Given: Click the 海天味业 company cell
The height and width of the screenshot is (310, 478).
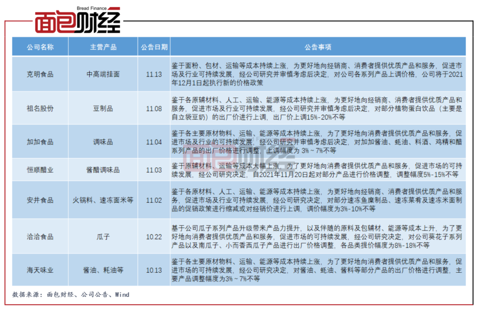Looking at the screenshot, I should coord(40,270).
